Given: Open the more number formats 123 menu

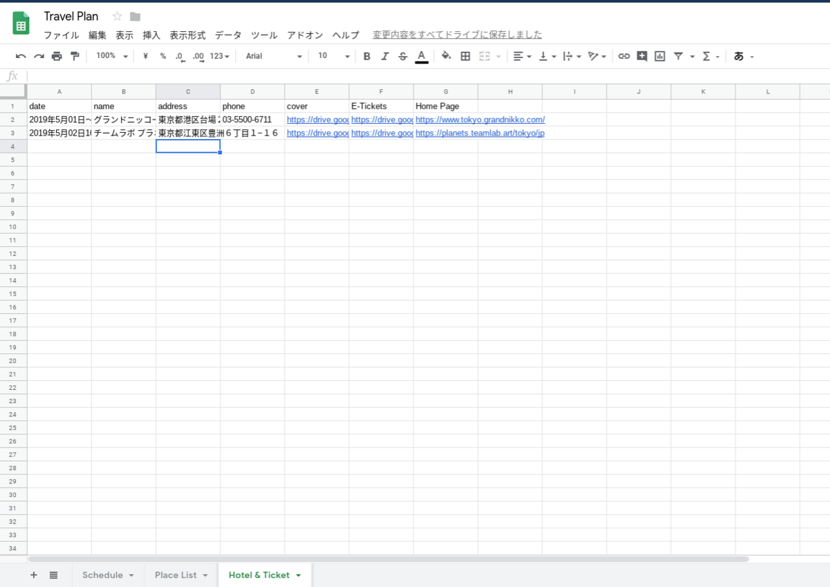Looking at the screenshot, I should point(219,56).
